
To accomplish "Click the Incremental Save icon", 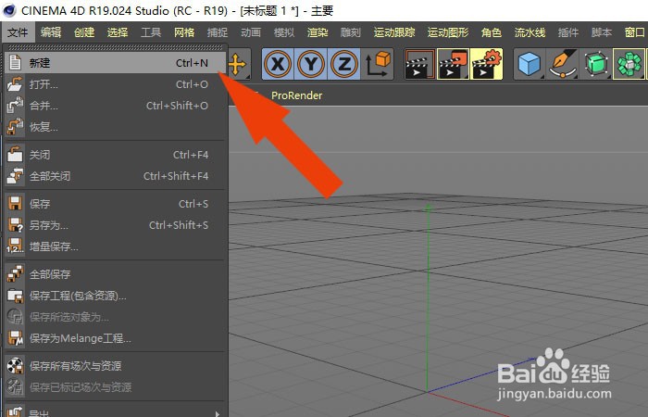I will pos(16,246).
